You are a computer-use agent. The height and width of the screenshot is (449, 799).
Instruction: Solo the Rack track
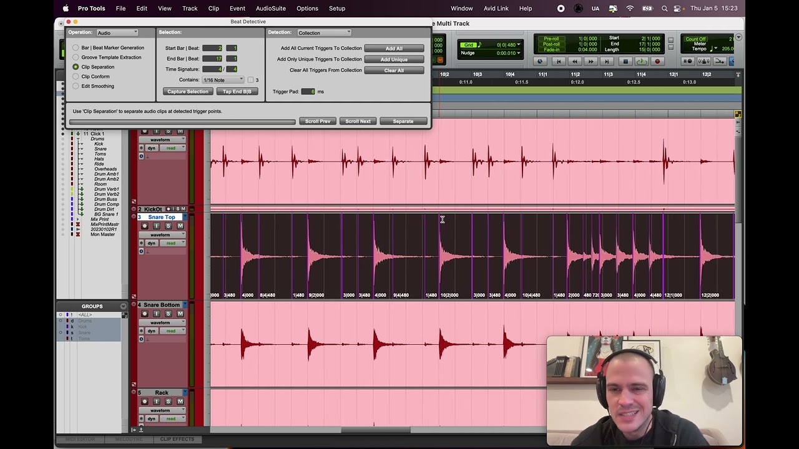(x=169, y=402)
